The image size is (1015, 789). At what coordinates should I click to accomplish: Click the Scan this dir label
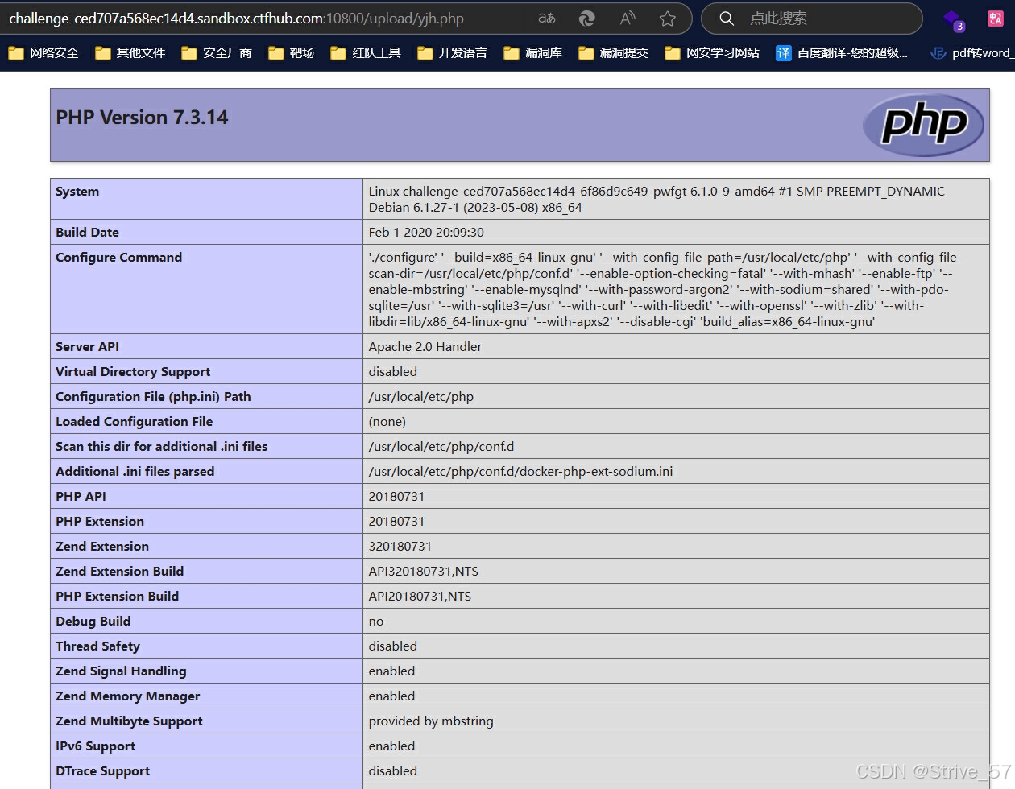tap(161, 447)
